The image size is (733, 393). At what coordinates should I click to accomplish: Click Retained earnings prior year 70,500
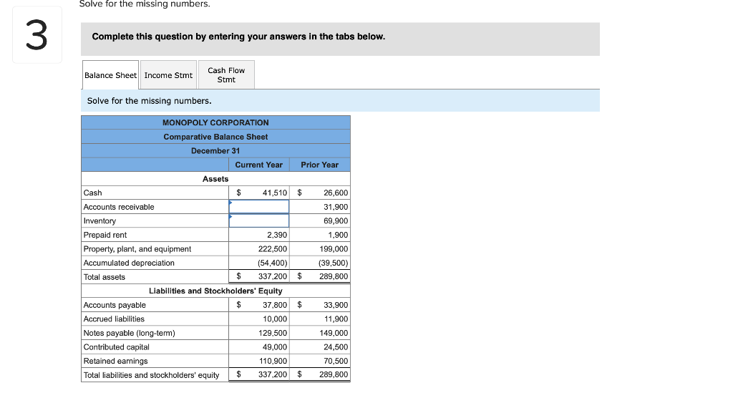336,361
